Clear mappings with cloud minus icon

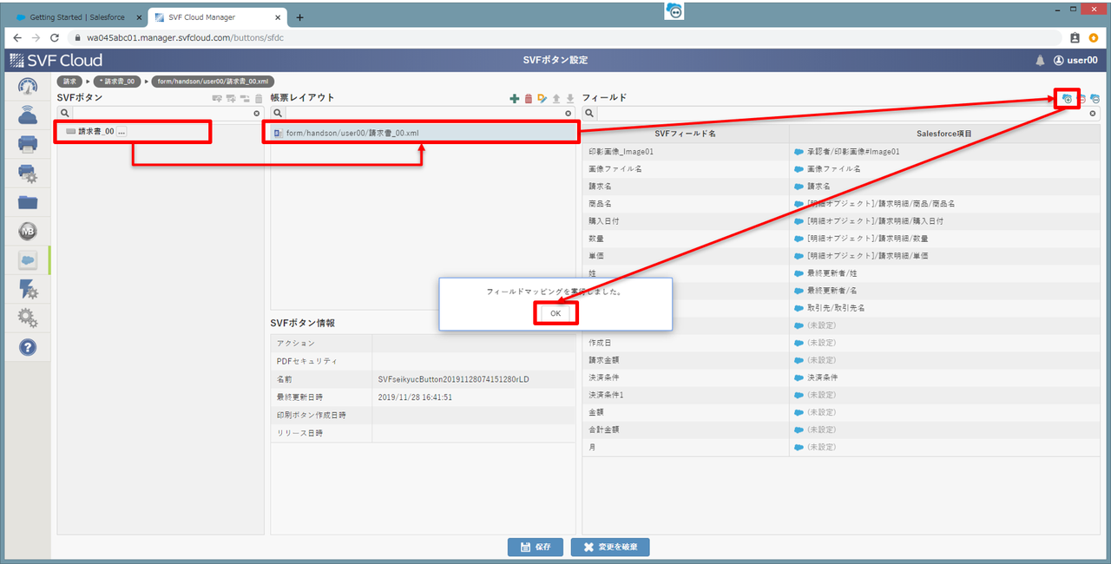click(1081, 98)
